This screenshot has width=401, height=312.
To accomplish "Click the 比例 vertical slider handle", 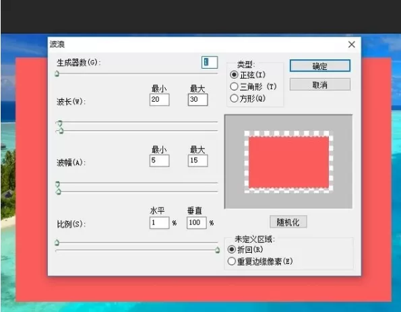I will [218, 250].
